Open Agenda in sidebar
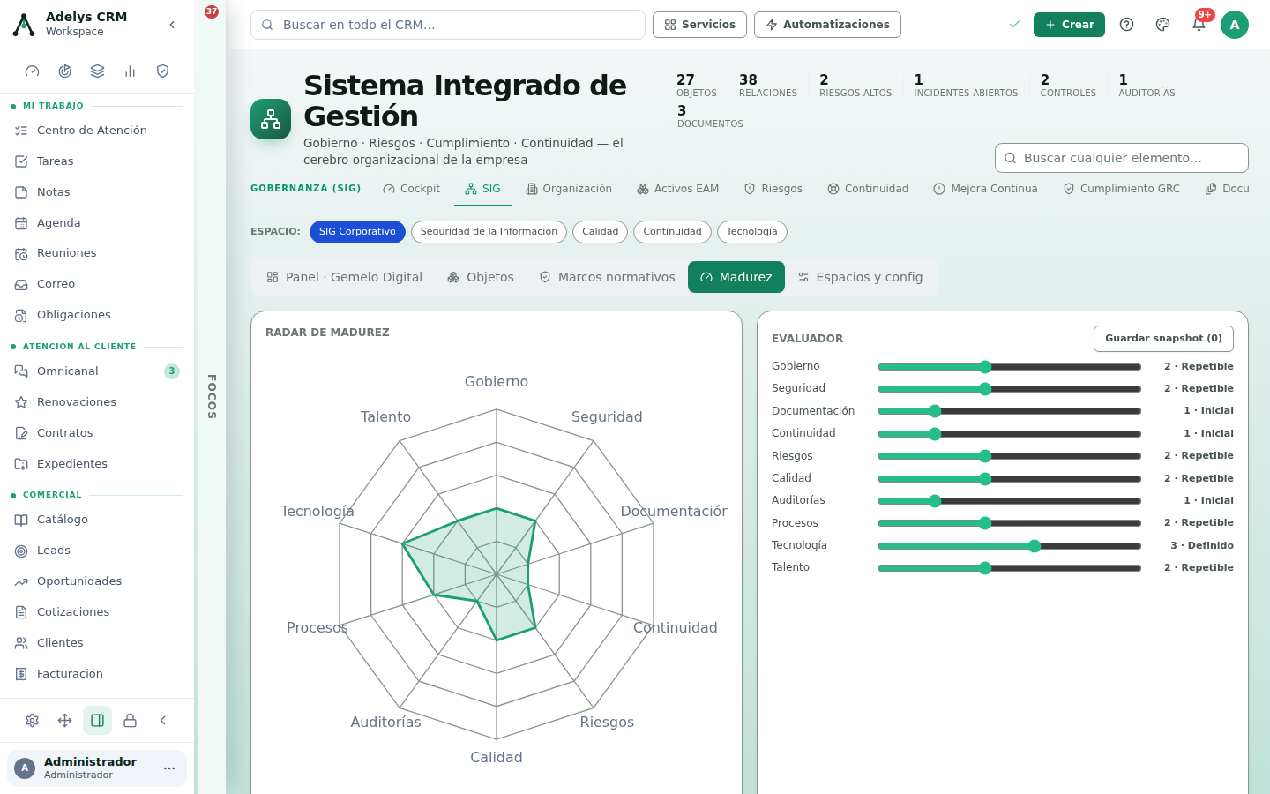The height and width of the screenshot is (794, 1270). pyautogui.click(x=97, y=223)
